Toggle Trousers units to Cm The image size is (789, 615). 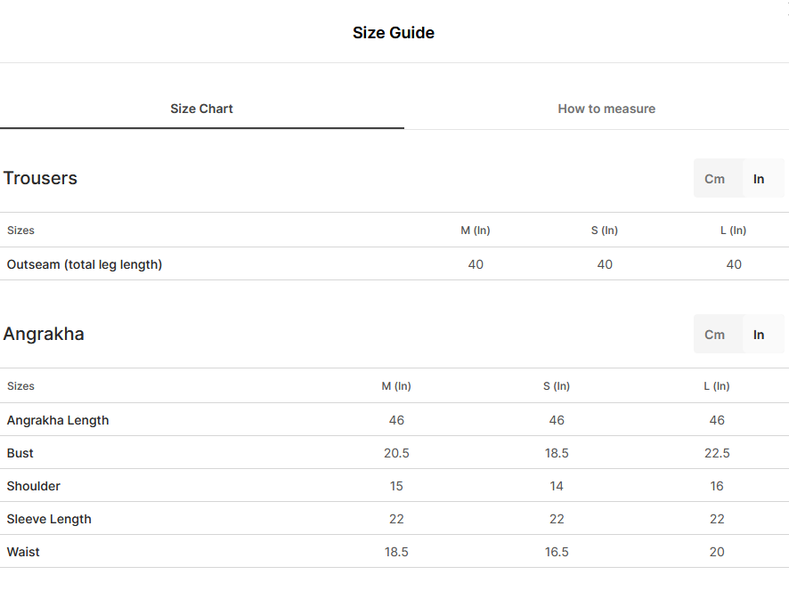pos(714,179)
